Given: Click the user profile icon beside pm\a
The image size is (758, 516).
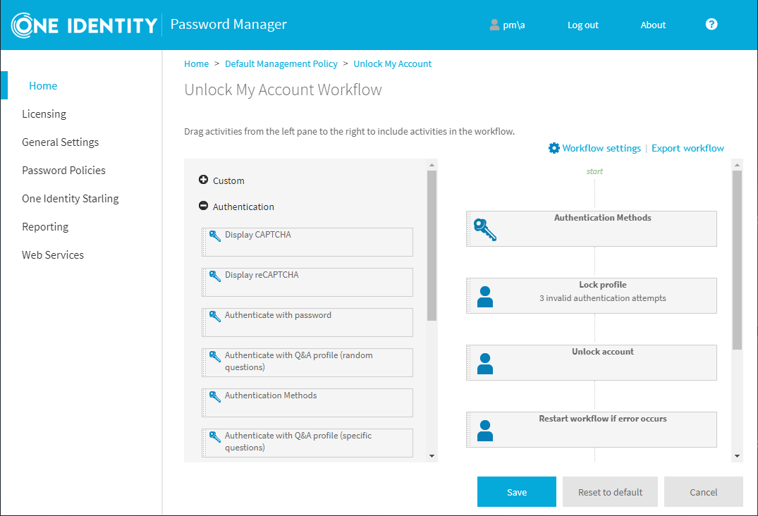Looking at the screenshot, I should tap(494, 25).
